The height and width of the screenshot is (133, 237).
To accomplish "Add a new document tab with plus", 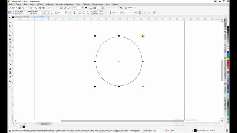I will 49,17.
